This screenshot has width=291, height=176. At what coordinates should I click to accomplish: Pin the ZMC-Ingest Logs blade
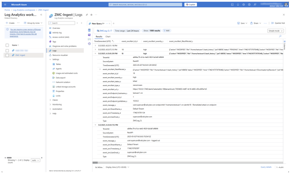click(x=87, y=15)
